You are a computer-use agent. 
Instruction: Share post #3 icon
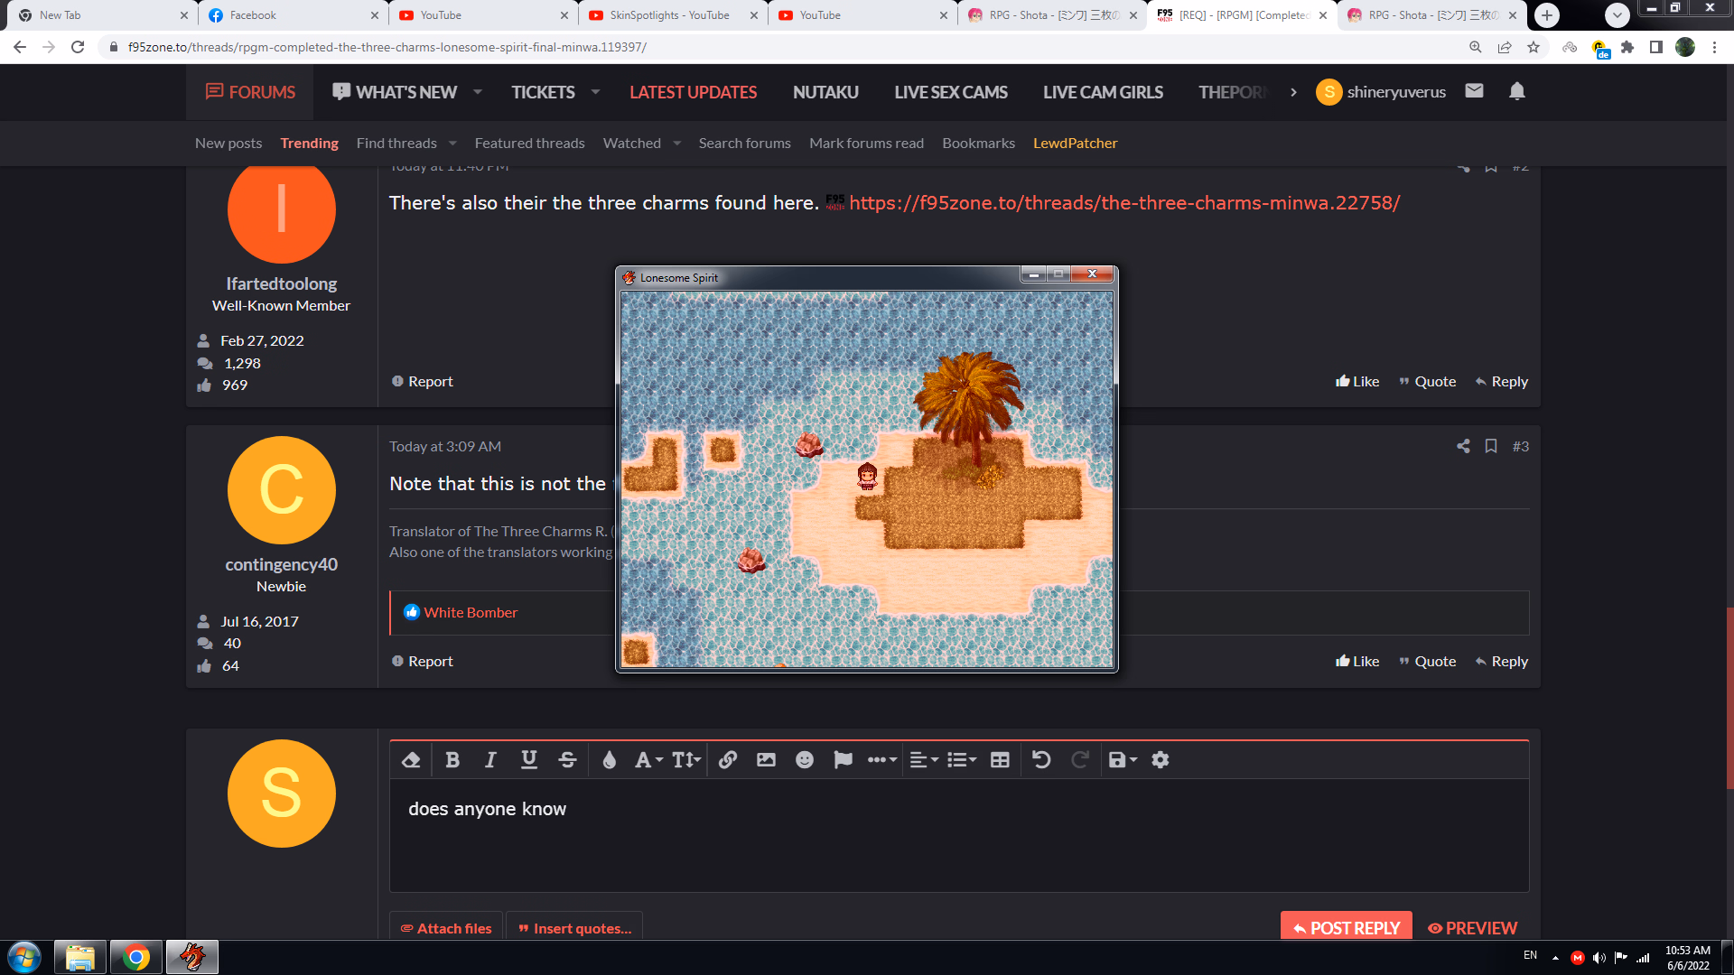[x=1463, y=446]
